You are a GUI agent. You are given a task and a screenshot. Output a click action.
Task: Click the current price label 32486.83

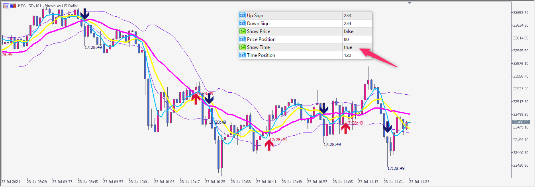(521, 122)
